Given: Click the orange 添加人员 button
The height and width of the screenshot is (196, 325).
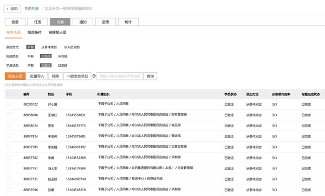Looking at the screenshot, I should click(15, 76).
